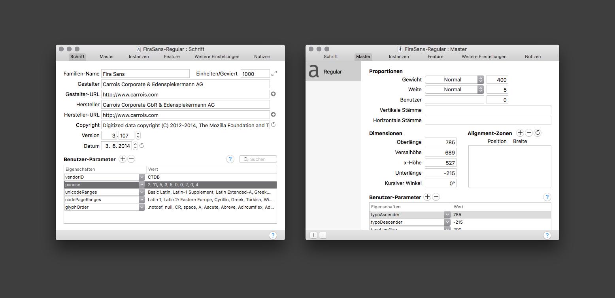The height and width of the screenshot is (298, 615).
Task: Select the vendorID value 'CTDB'
Action: coord(154,177)
